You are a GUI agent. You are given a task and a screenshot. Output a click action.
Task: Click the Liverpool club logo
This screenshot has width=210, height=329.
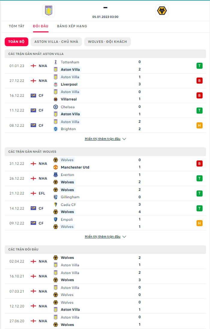pyautogui.click(x=55, y=84)
